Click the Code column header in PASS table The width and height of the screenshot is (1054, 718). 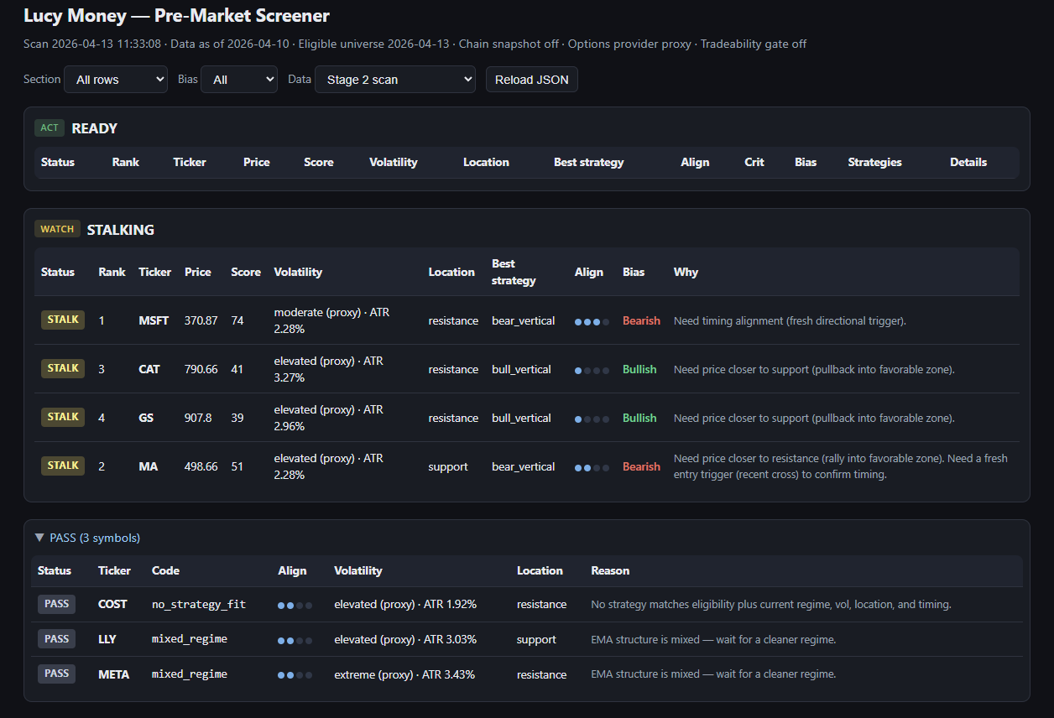click(x=165, y=570)
